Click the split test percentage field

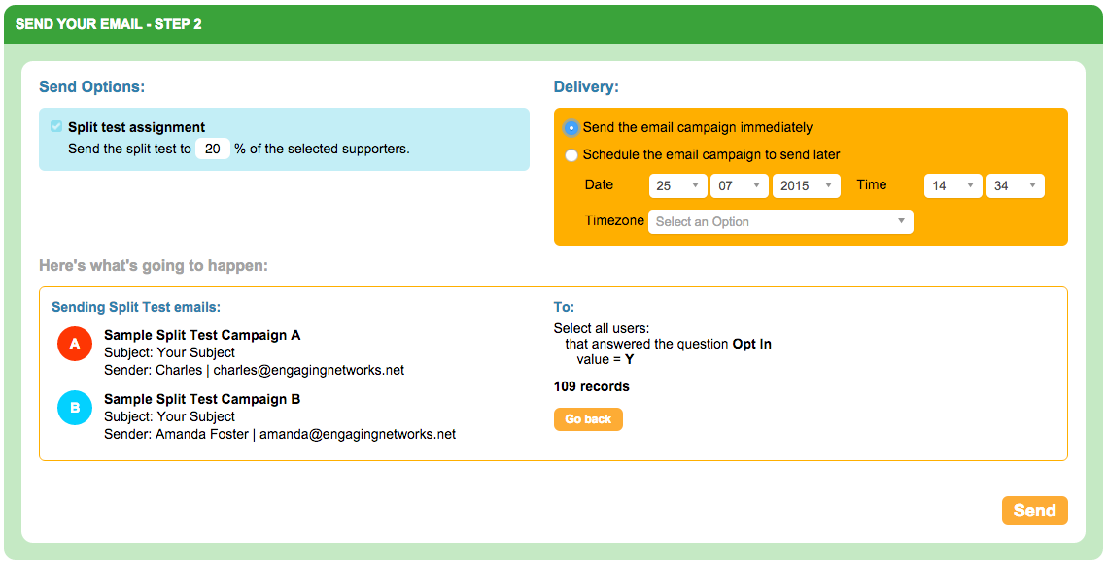(213, 150)
